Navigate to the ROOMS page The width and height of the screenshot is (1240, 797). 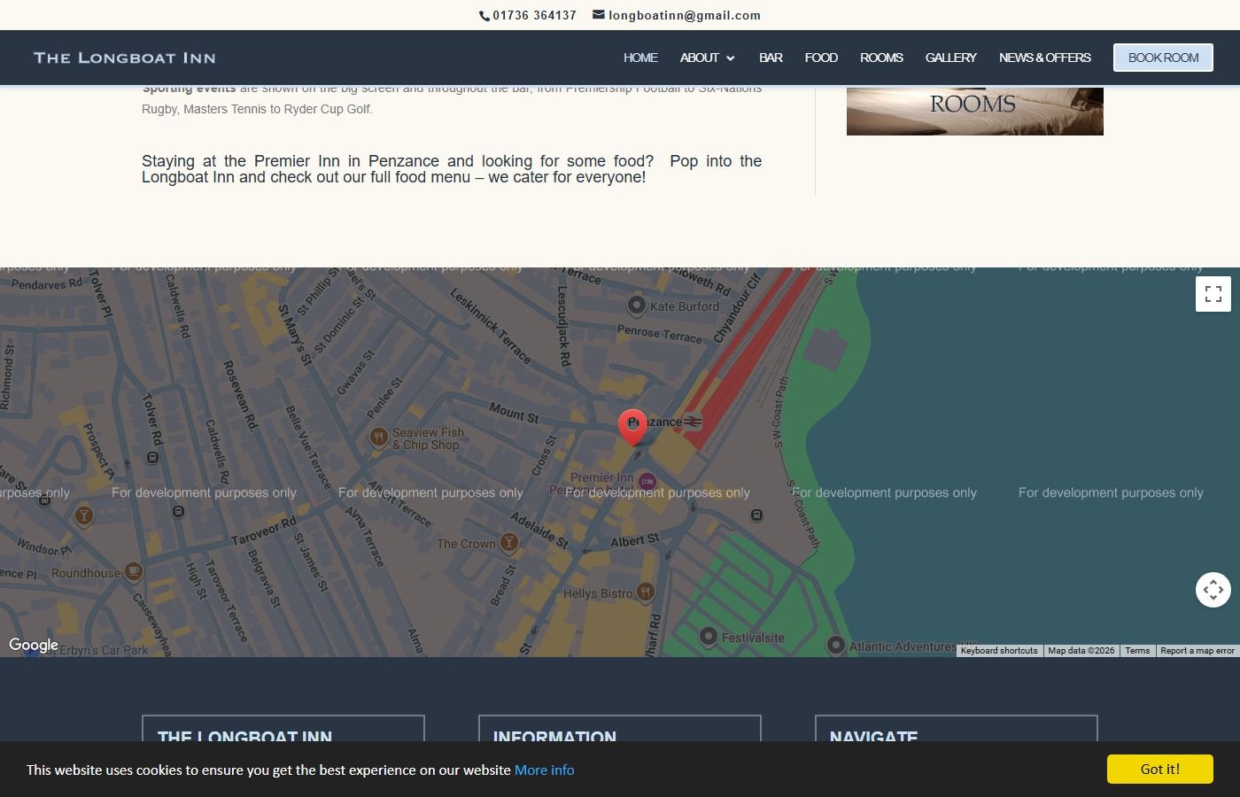881,58
